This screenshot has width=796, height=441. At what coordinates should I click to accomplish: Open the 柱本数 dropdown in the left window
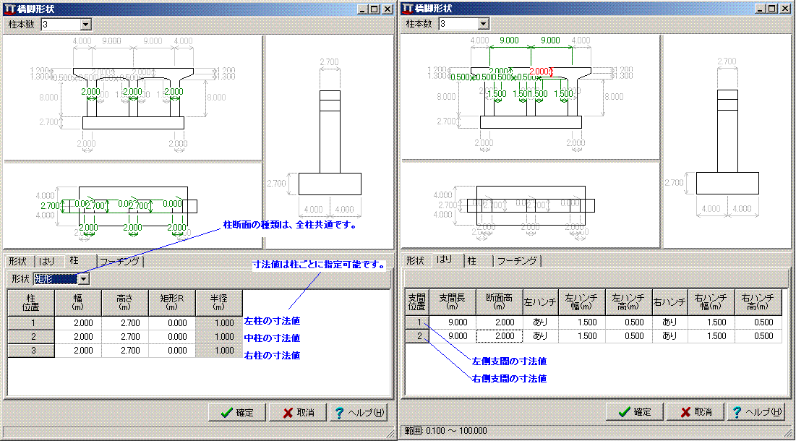pos(85,24)
